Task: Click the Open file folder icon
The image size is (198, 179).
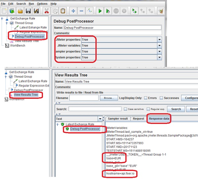Action: [x=20, y=11]
